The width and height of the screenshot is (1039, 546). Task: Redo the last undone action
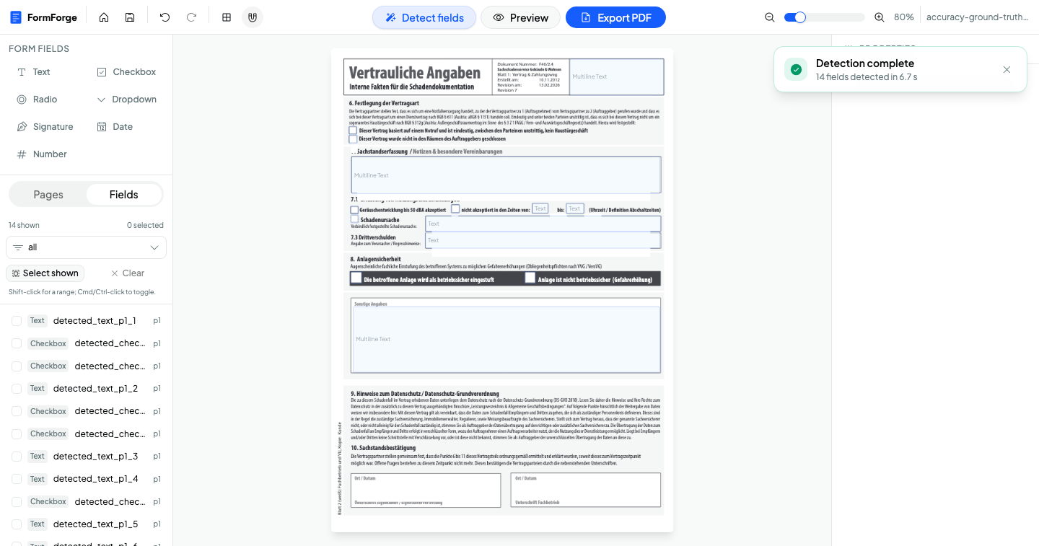tap(191, 17)
